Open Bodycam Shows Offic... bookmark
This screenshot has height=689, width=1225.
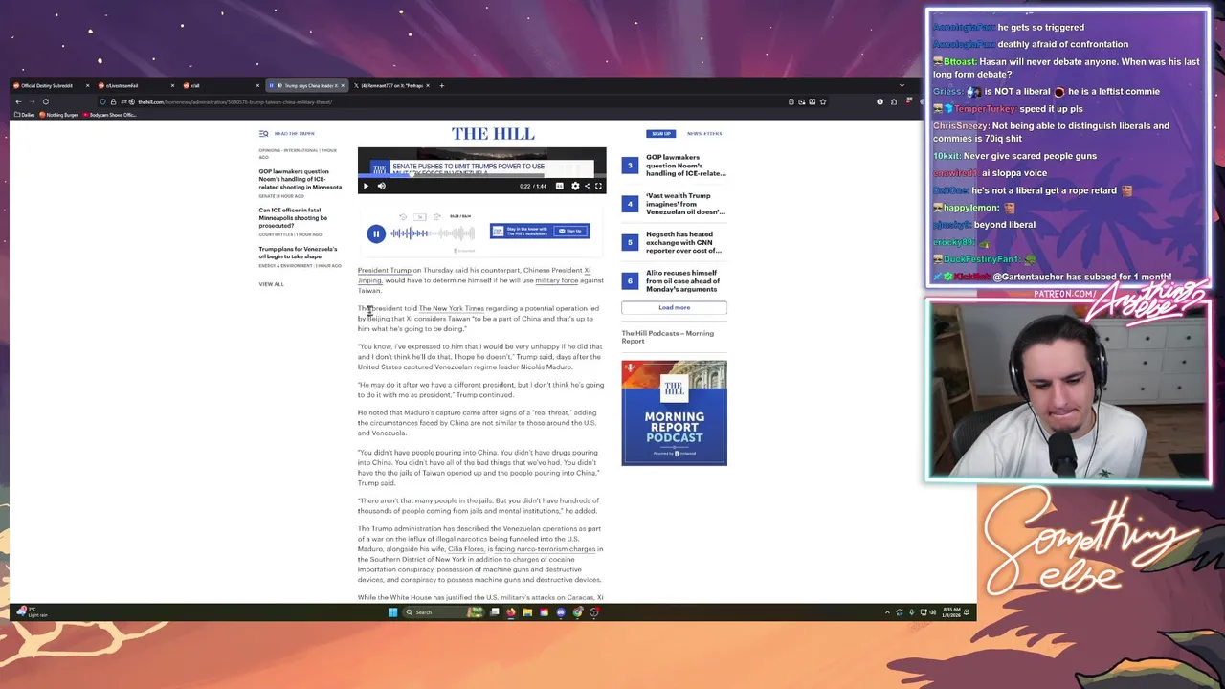tap(111, 115)
